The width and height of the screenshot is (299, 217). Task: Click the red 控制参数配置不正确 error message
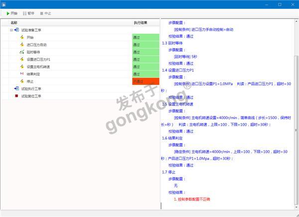[192, 199]
